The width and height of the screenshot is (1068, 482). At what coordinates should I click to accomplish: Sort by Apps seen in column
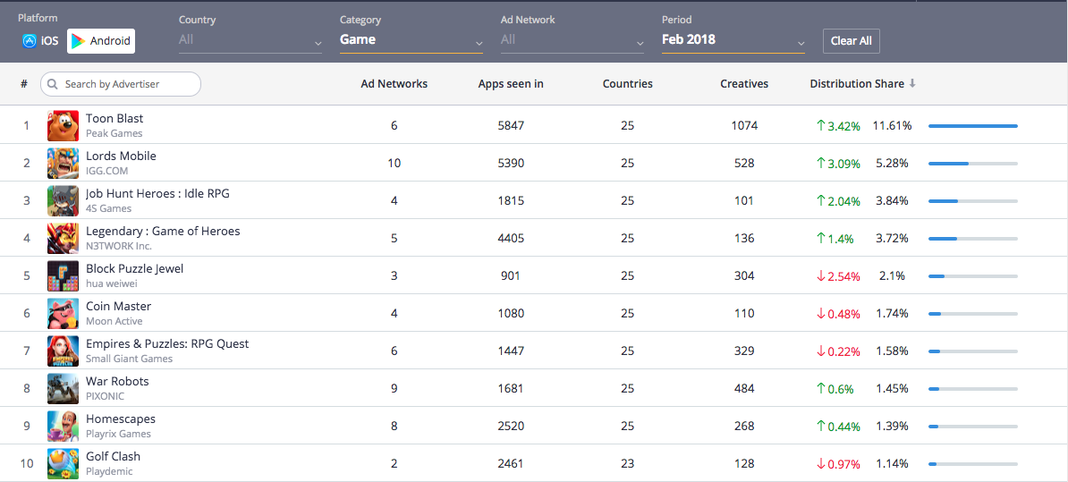[511, 84]
